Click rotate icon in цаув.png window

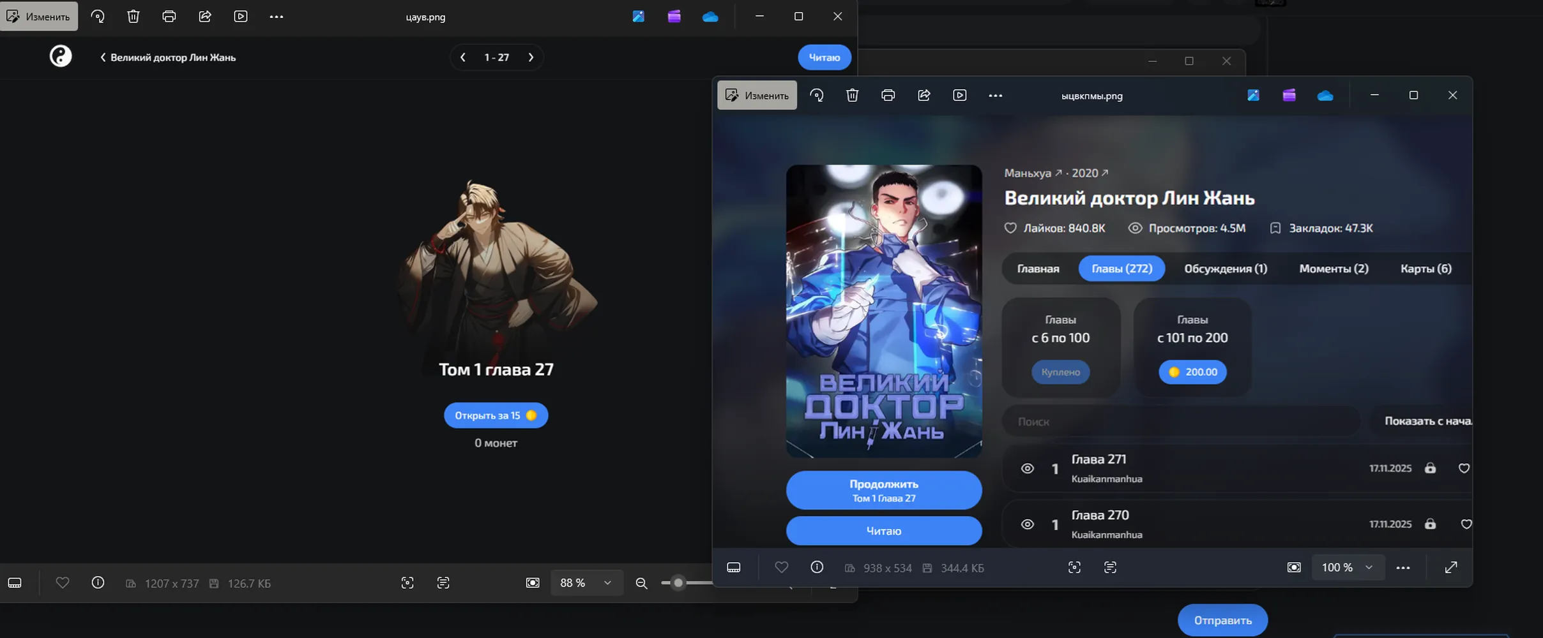(x=98, y=17)
